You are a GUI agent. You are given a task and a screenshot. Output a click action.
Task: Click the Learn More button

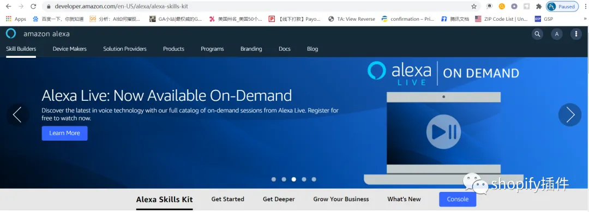click(64, 133)
